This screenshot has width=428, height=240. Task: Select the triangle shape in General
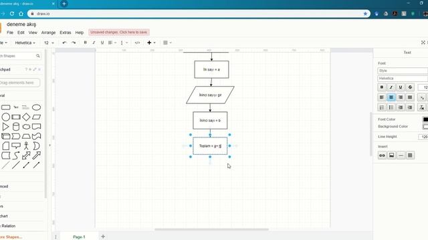[6, 127]
